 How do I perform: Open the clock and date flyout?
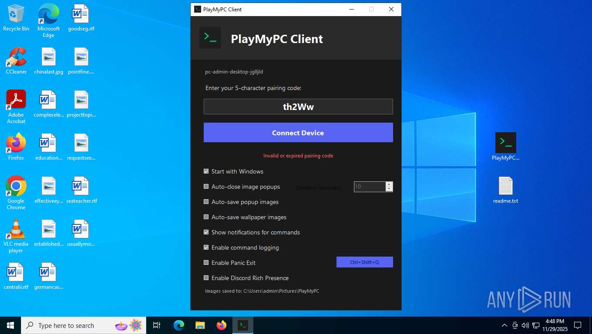(x=555, y=325)
